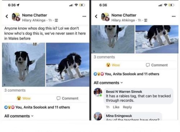Open three-dot menu in right post header
This screenshot has height=132, width=180.
[174, 16]
